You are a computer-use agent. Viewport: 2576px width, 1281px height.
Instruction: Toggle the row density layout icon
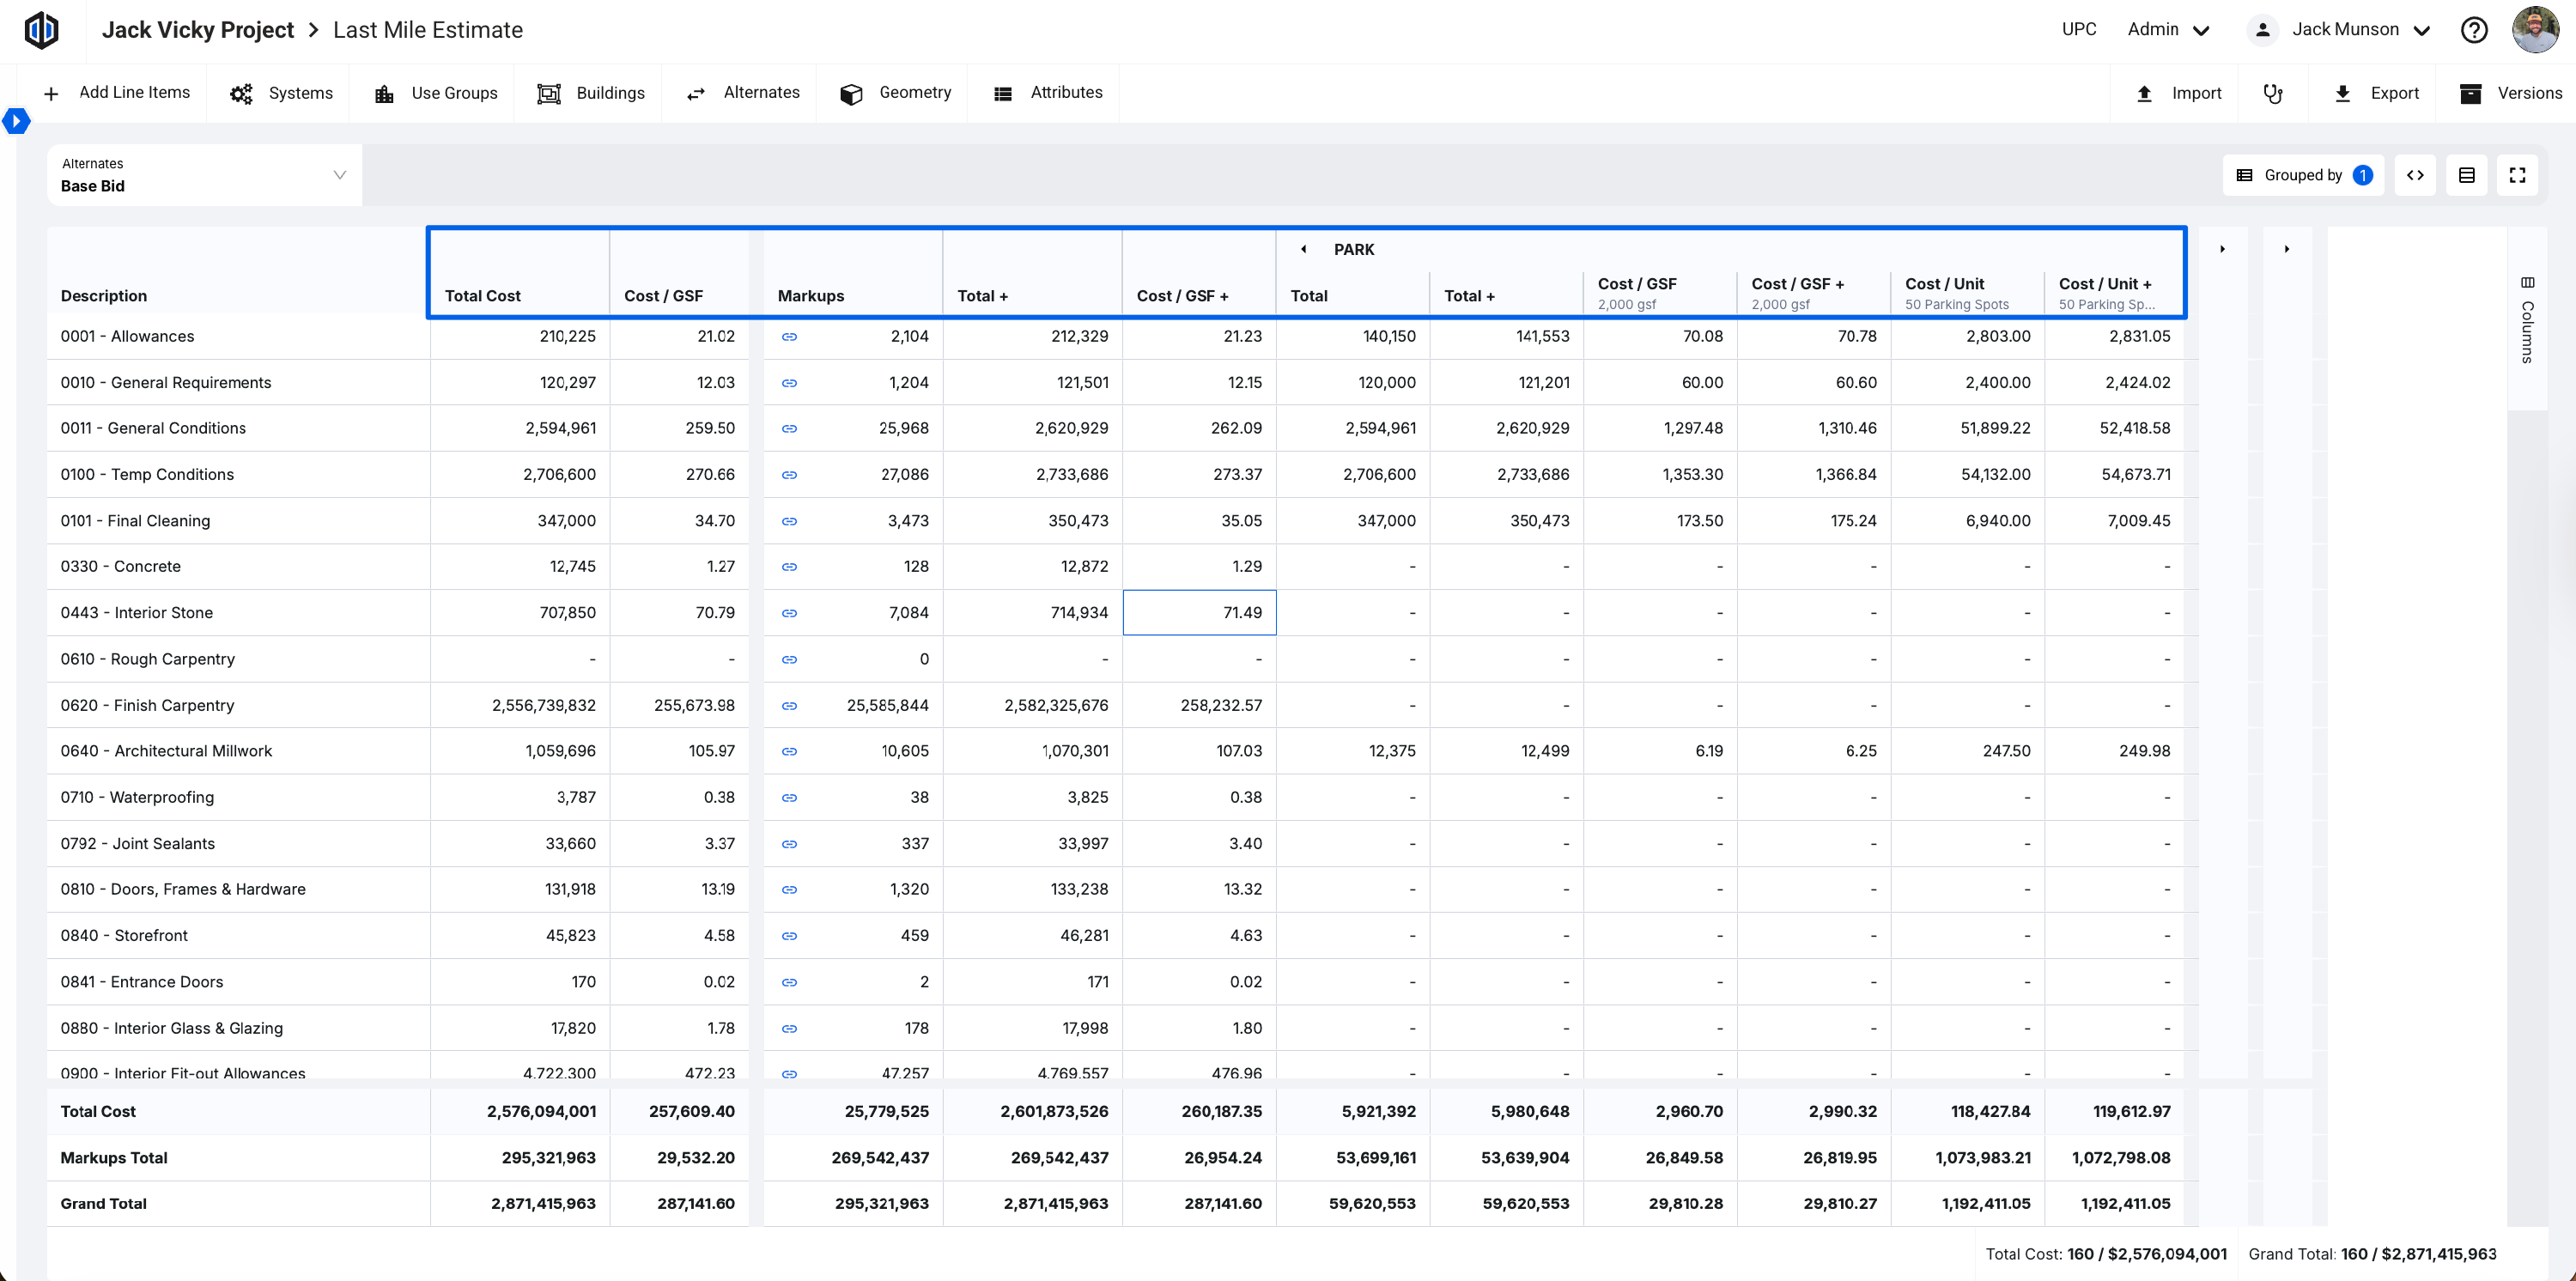click(x=2467, y=175)
